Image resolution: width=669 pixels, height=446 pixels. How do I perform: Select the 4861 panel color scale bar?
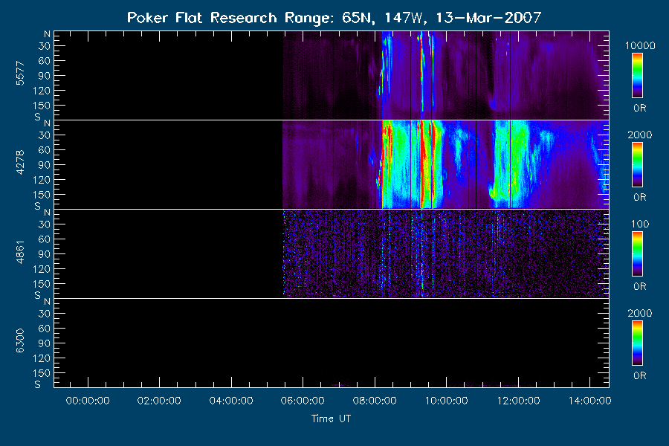click(x=638, y=254)
